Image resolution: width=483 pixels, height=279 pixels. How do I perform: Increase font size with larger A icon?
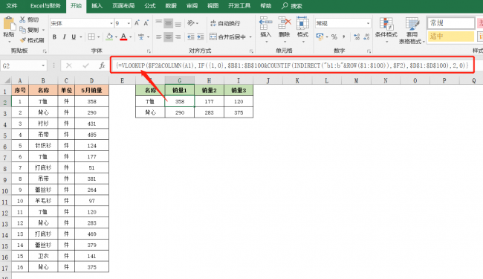tap(137, 23)
